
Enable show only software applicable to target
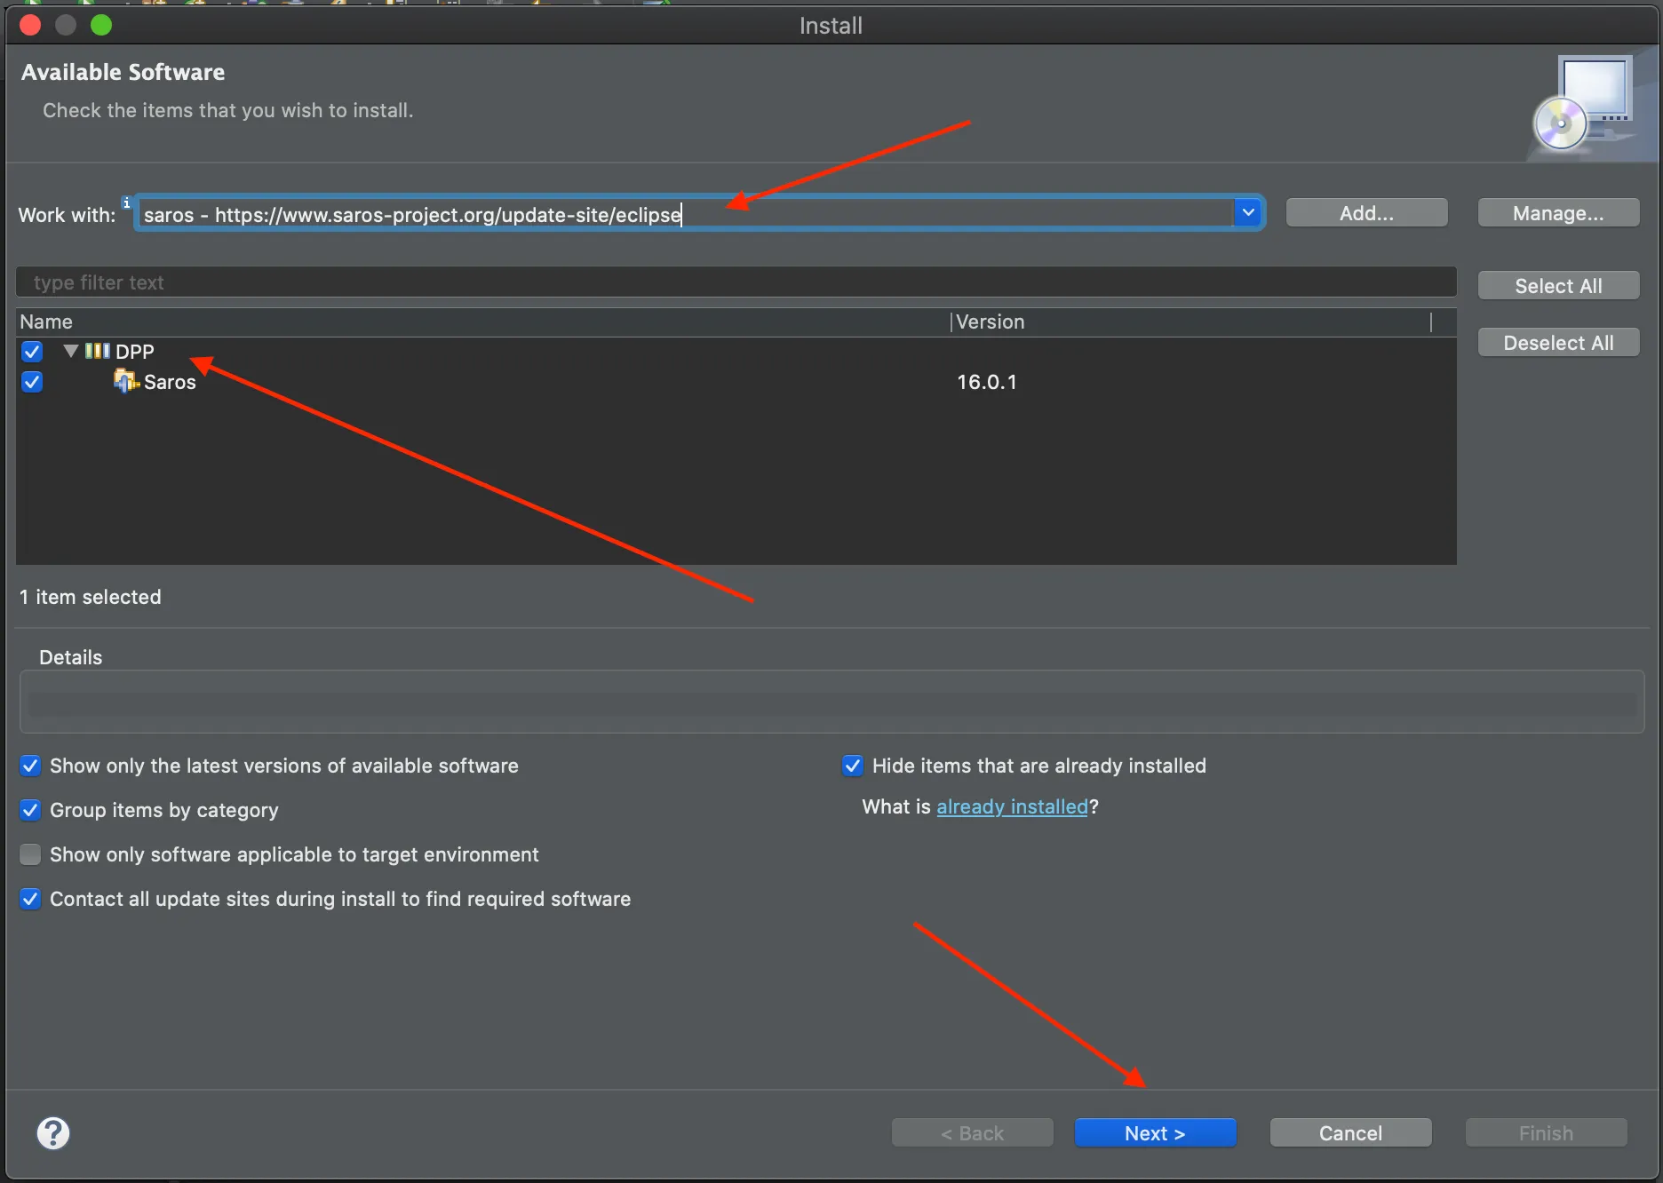[30, 854]
